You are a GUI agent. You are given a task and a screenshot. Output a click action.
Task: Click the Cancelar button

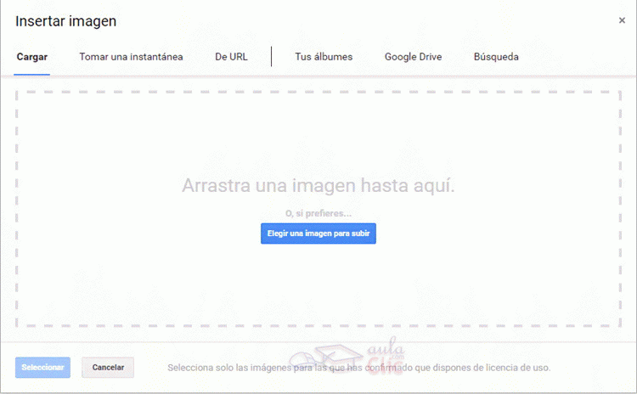pos(108,368)
